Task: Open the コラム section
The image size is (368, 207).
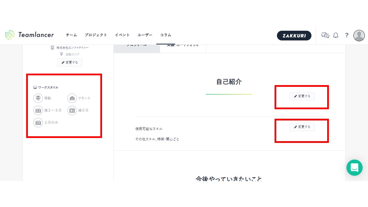Action: 166,35
